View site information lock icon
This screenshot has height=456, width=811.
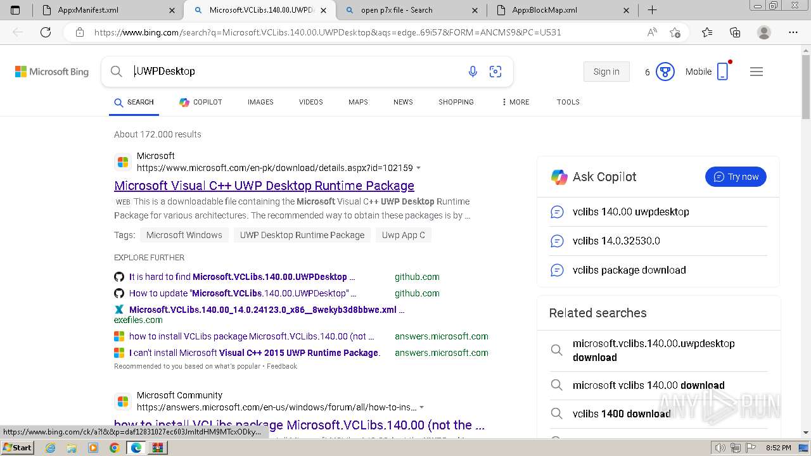(x=80, y=32)
